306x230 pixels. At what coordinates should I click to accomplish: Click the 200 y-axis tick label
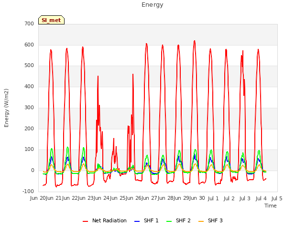[29, 129]
